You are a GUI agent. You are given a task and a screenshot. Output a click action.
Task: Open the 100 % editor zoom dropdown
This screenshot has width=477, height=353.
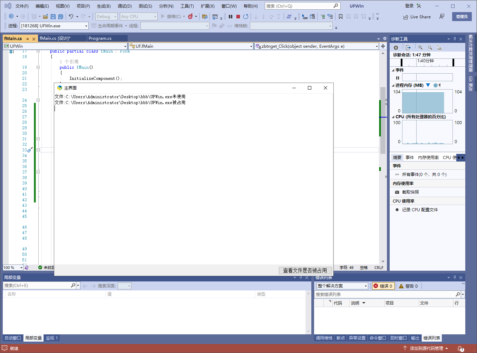21,268
